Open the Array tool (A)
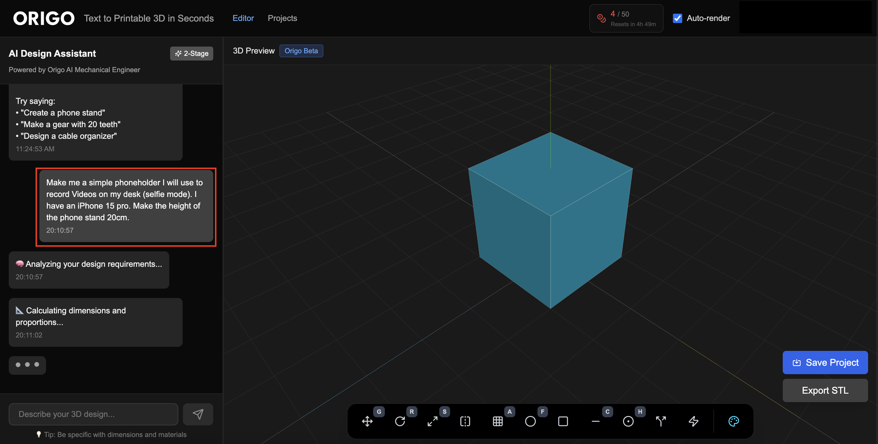 (x=498, y=421)
